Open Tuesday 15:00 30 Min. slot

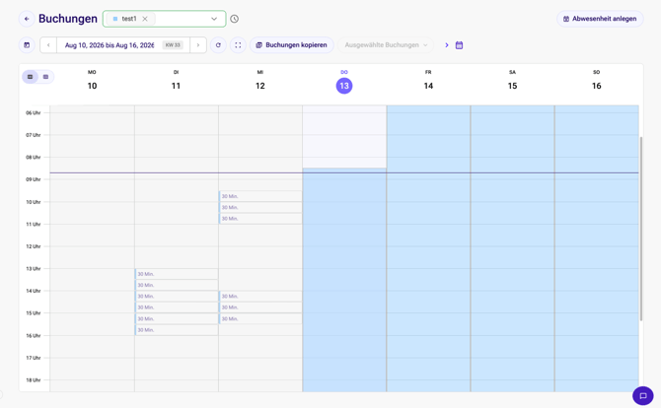tap(177, 318)
